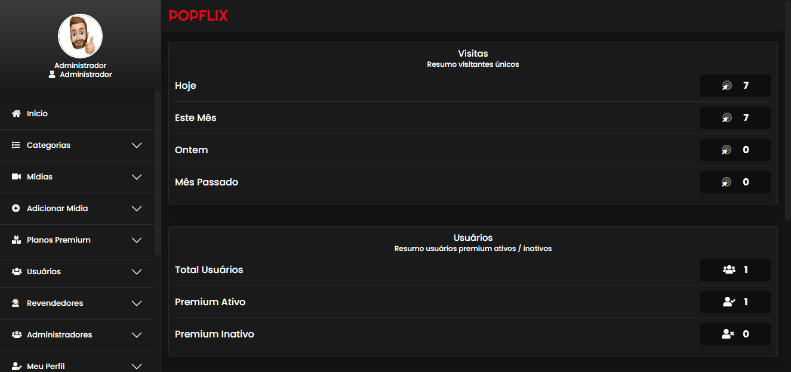Expand the Mídias submenu arrow
Viewport: 791px width, 372px height.
(x=137, y=177)
